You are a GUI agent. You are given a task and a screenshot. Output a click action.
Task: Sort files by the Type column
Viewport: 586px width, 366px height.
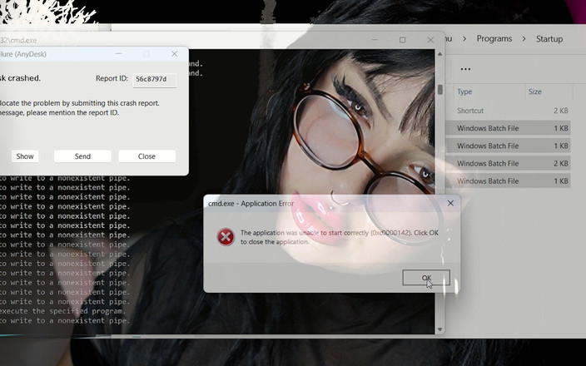[464, 91]
